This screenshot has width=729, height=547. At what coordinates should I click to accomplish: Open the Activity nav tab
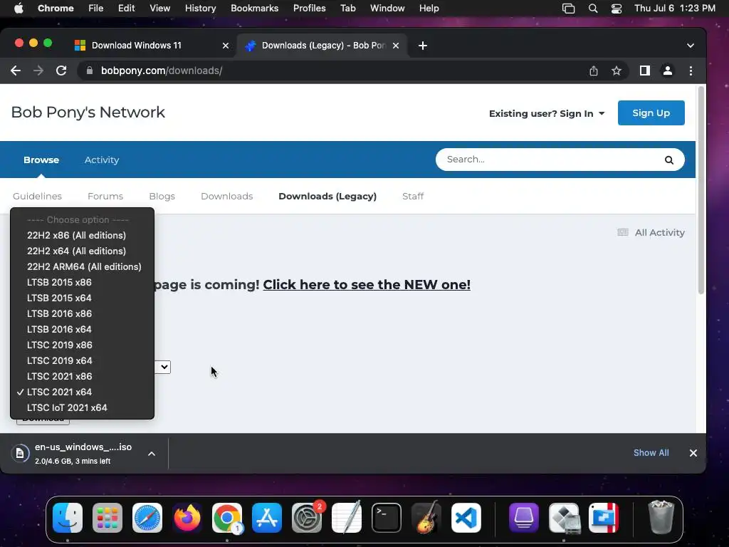point(102,160)
